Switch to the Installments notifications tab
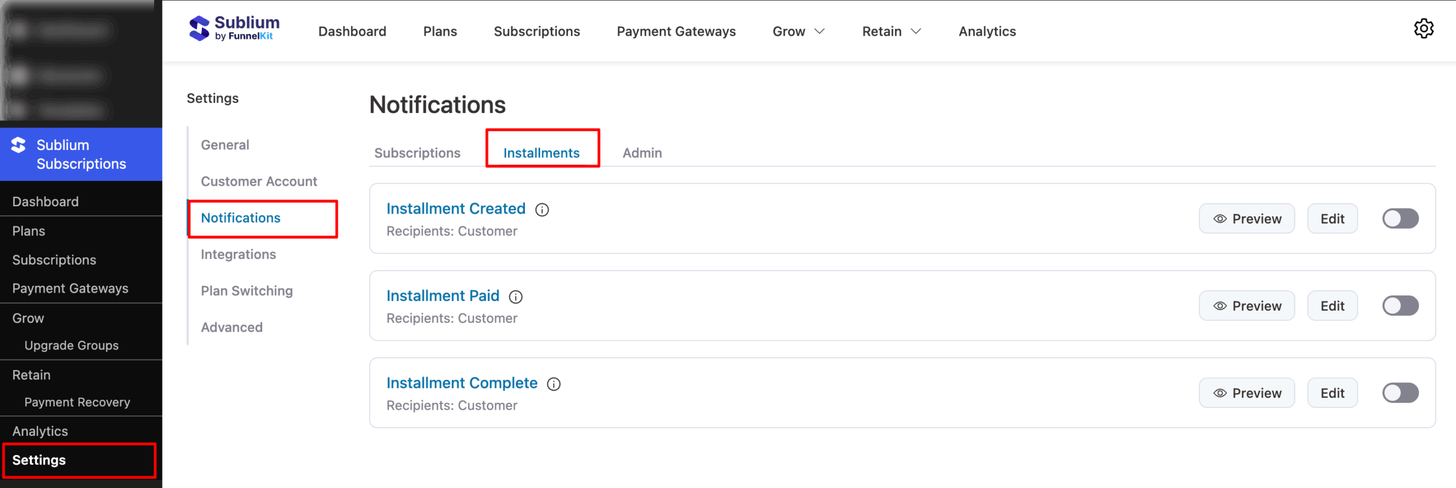This screenshot has width=1456, height=488. click(541, 153)
